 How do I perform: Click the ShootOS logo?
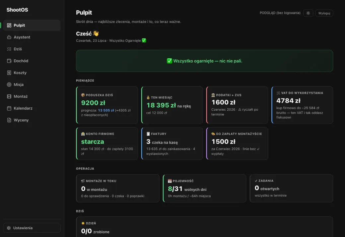(x=17, y=10)
